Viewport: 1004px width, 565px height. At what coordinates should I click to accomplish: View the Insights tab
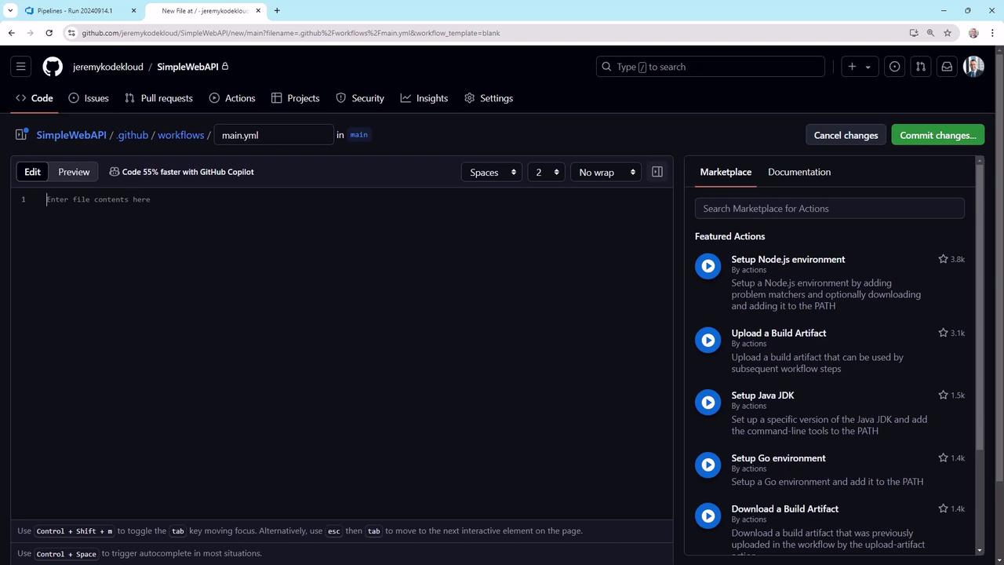[424, 98]
